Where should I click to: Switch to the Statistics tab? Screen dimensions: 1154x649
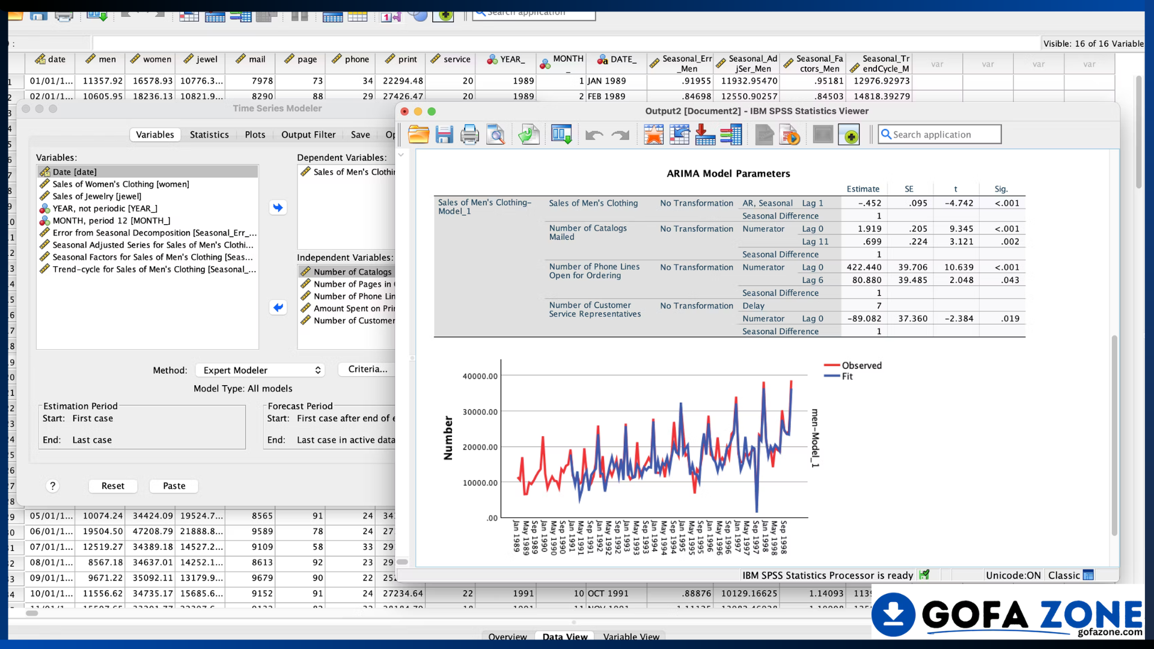209,135
